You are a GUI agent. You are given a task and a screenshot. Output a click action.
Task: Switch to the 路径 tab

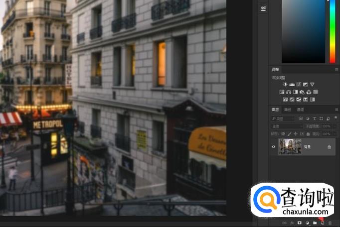tap(288, 110)
